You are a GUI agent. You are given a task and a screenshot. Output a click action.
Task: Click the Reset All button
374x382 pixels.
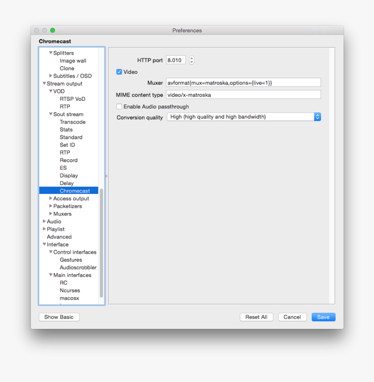click(256, 317)
